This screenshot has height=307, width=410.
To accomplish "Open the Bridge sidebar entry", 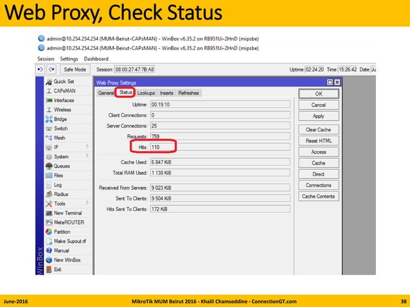I will (x=69, y=119).
